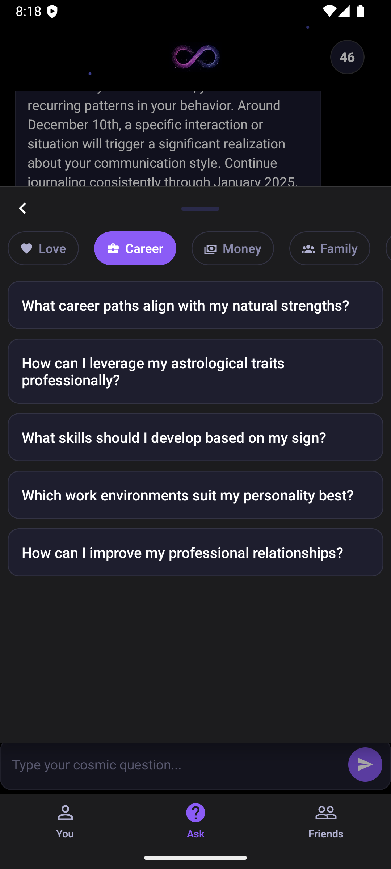Select leverage astrological traits professionally question
This screenshot has height=869, width=391.
pos(195,371)
